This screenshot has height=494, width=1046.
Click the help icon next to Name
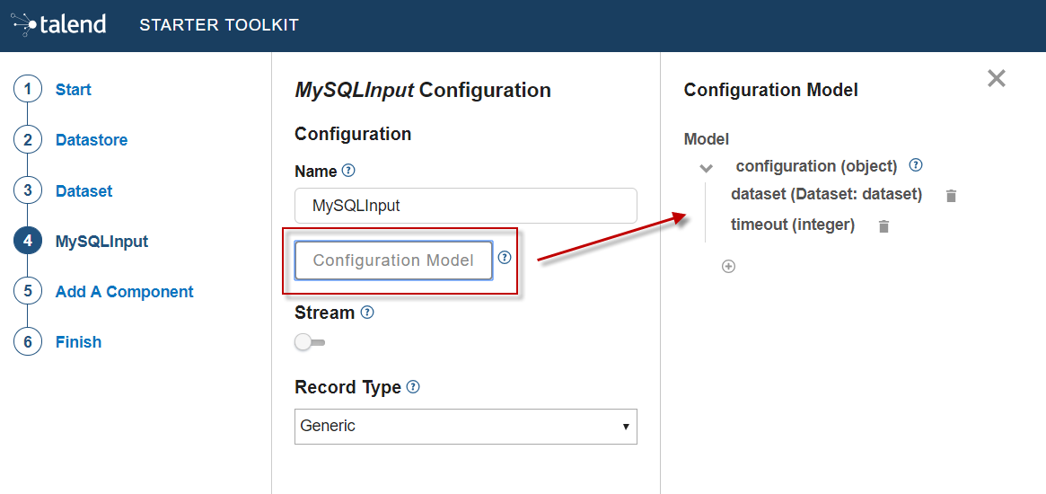click(349, 171)
